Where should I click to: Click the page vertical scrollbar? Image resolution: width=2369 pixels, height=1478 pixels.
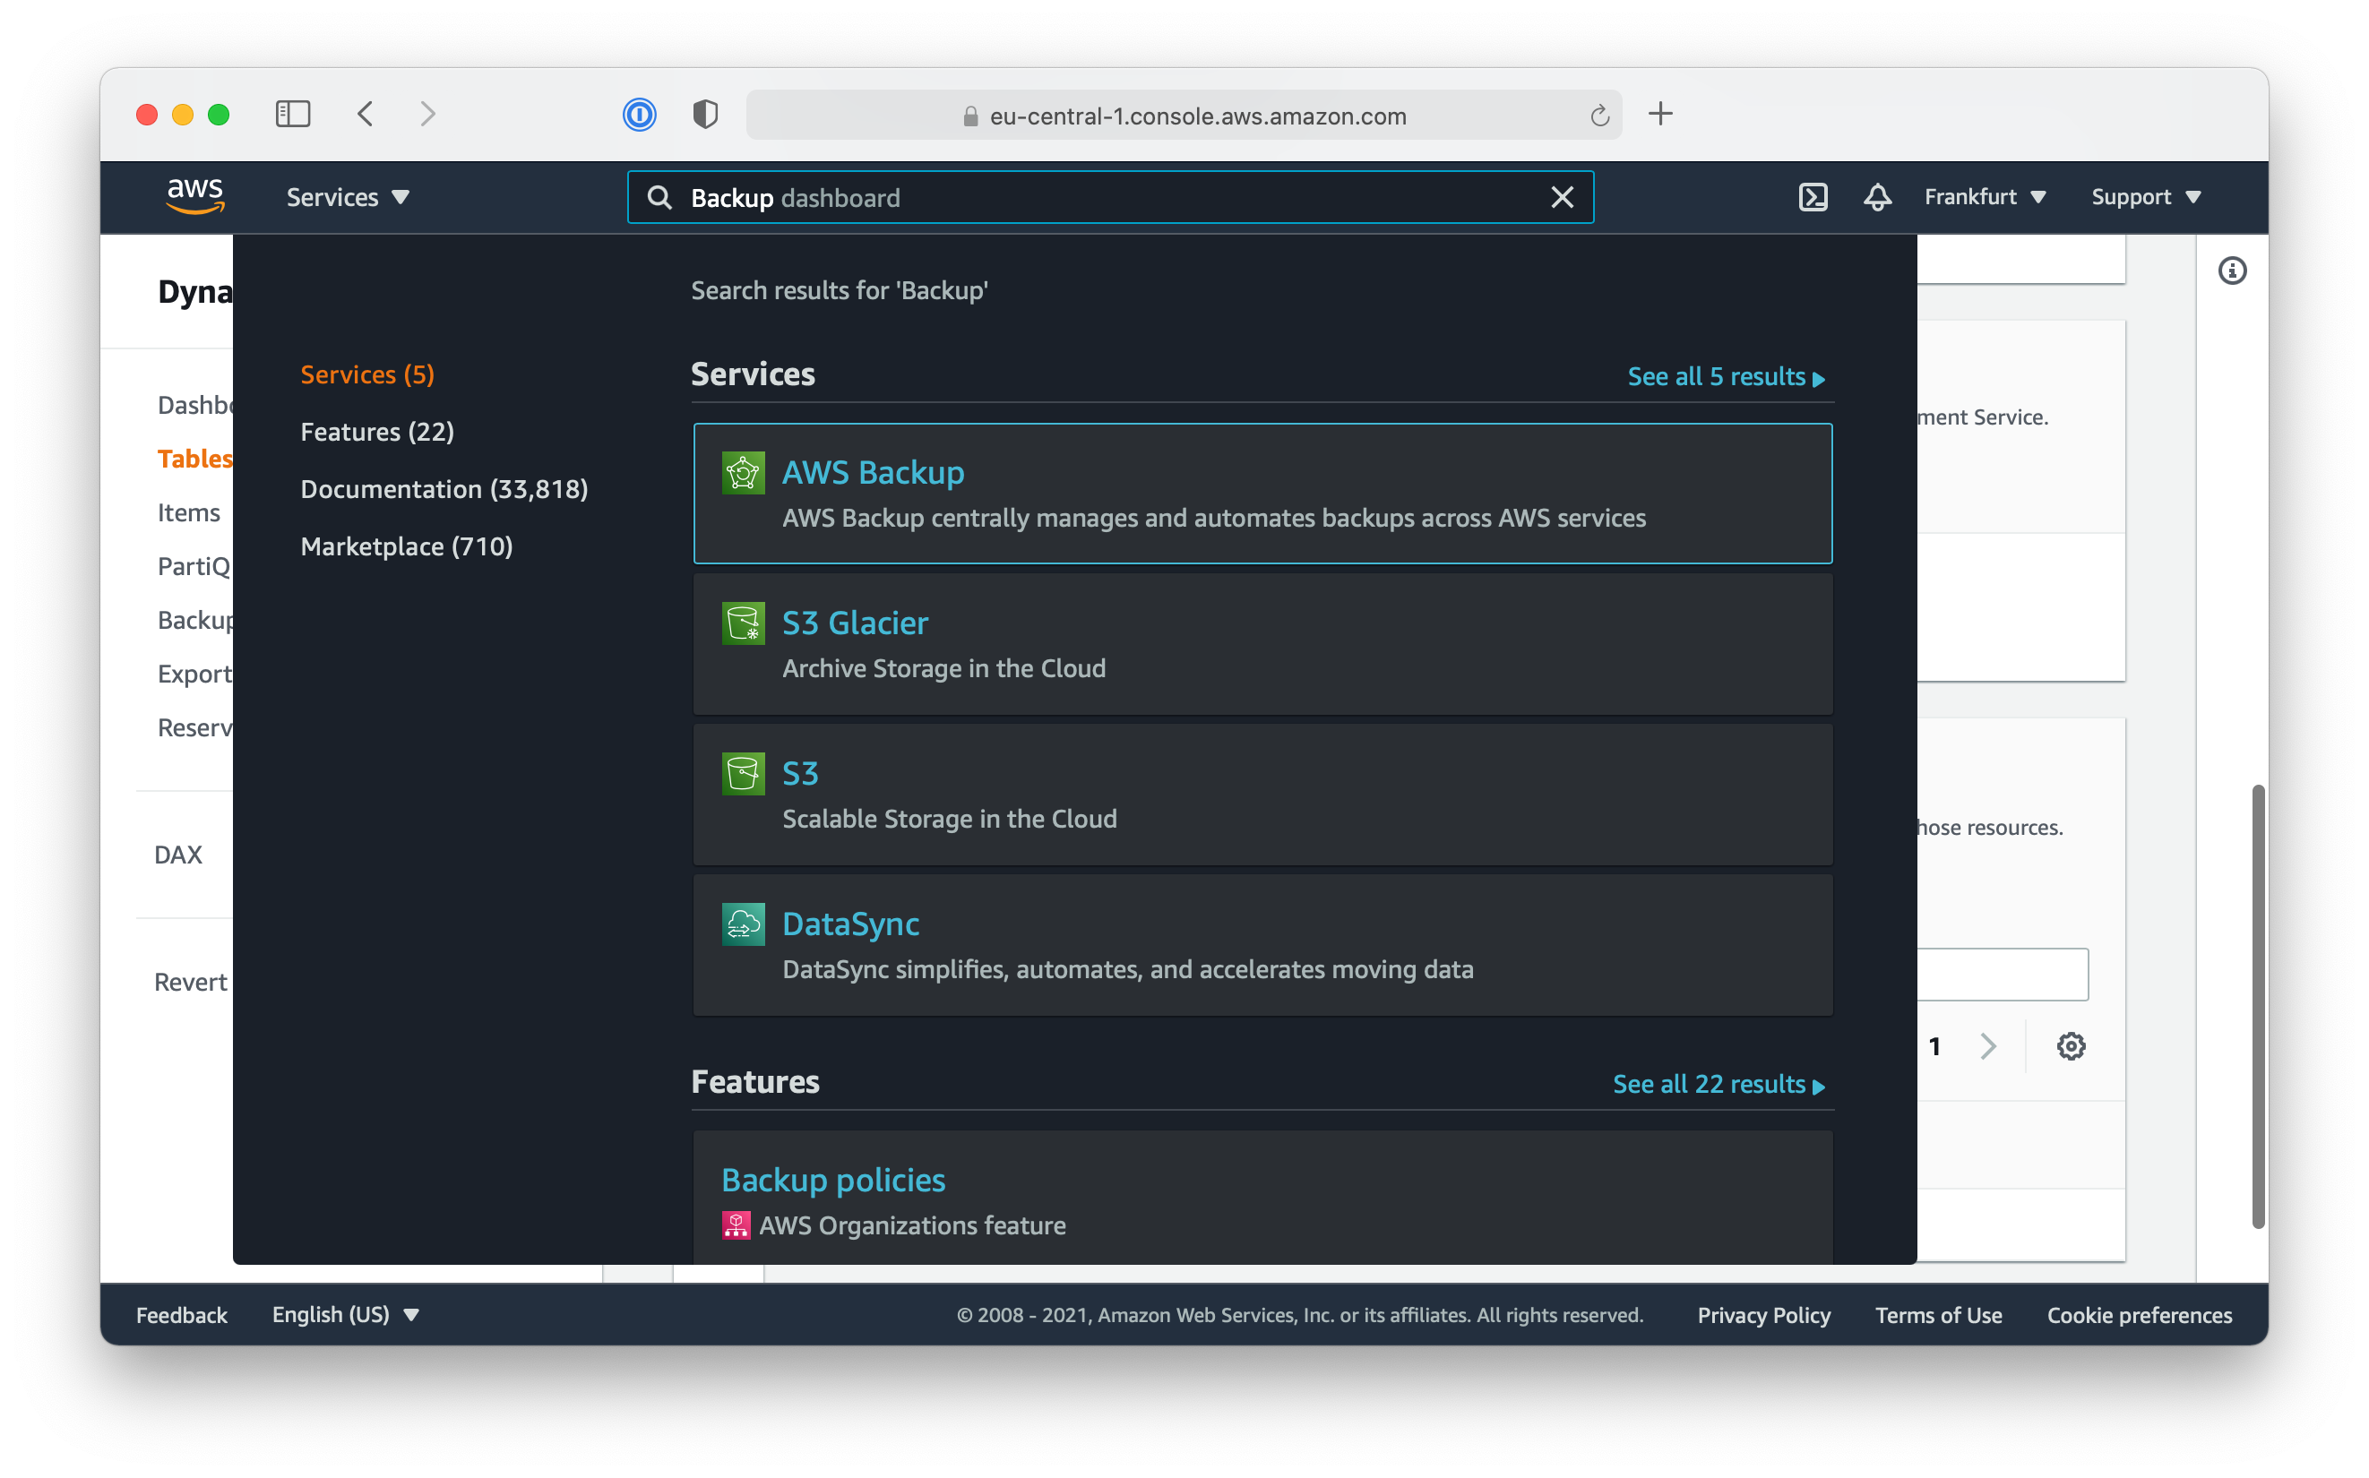[x=2257, y=1006]
